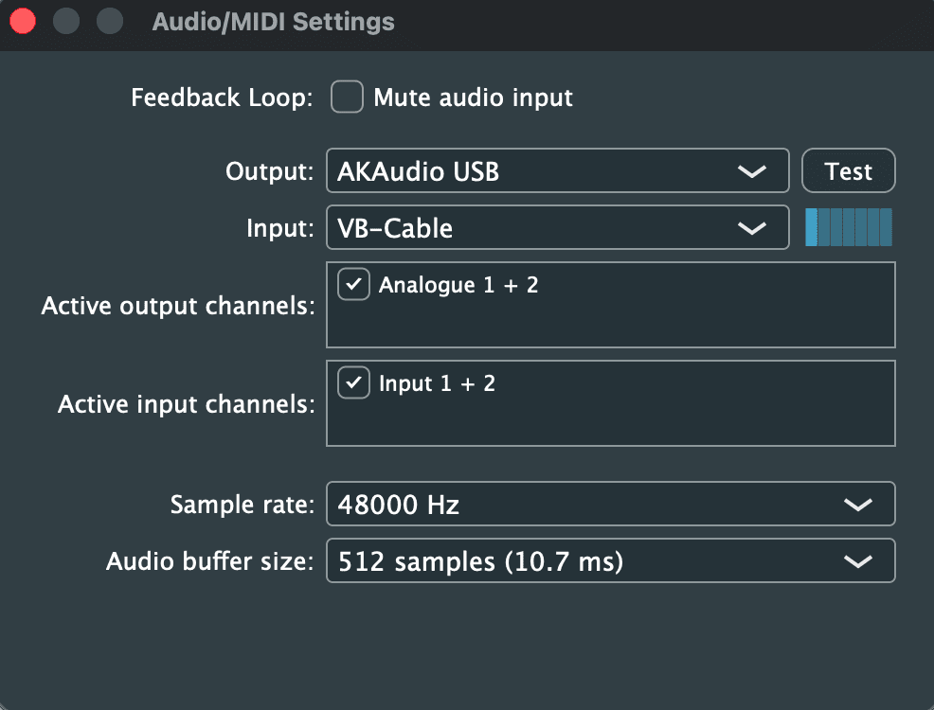Viewport: 934px width, 710px height.
Task: Open the Input device dropdown
Action: 558,227
